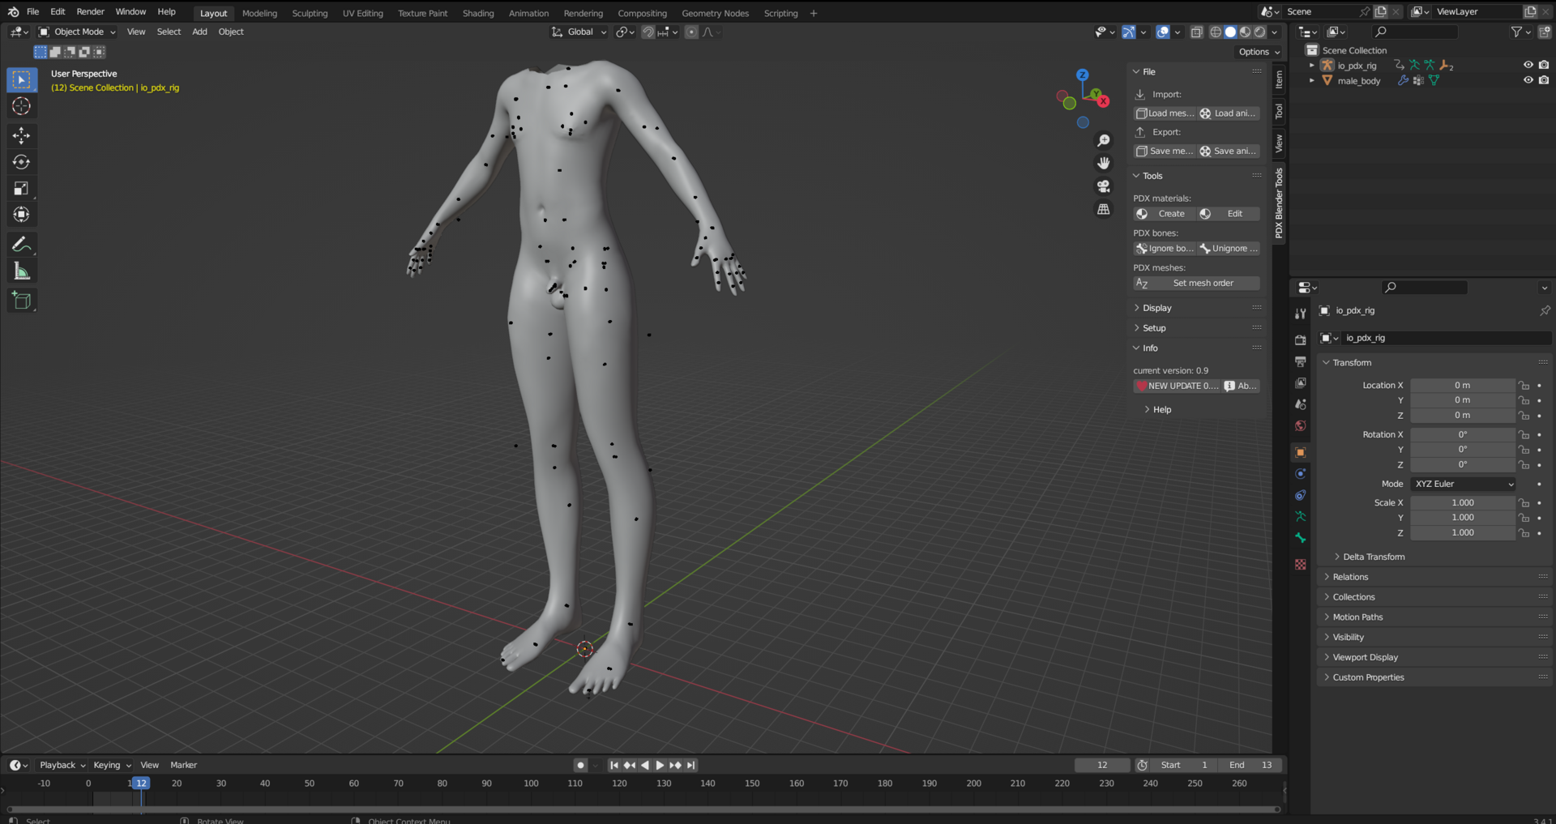Click Scale X value field
Image resolution: width=1556 pixels, height=824 pixels.
(x=1463, y=503)
